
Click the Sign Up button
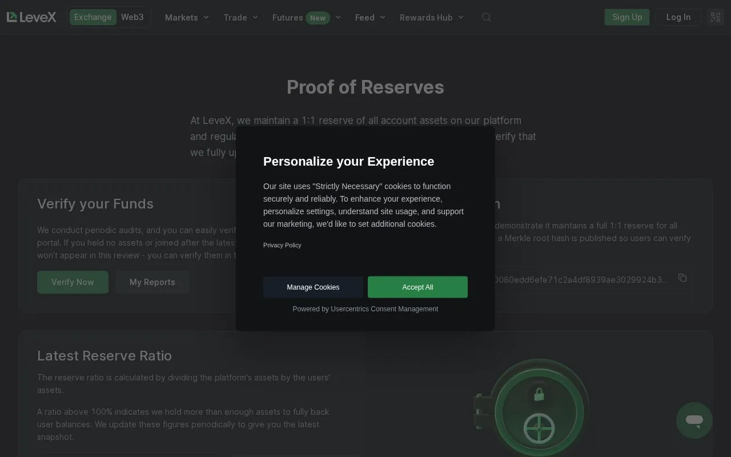pyautogui.click(x=627, y=17)
